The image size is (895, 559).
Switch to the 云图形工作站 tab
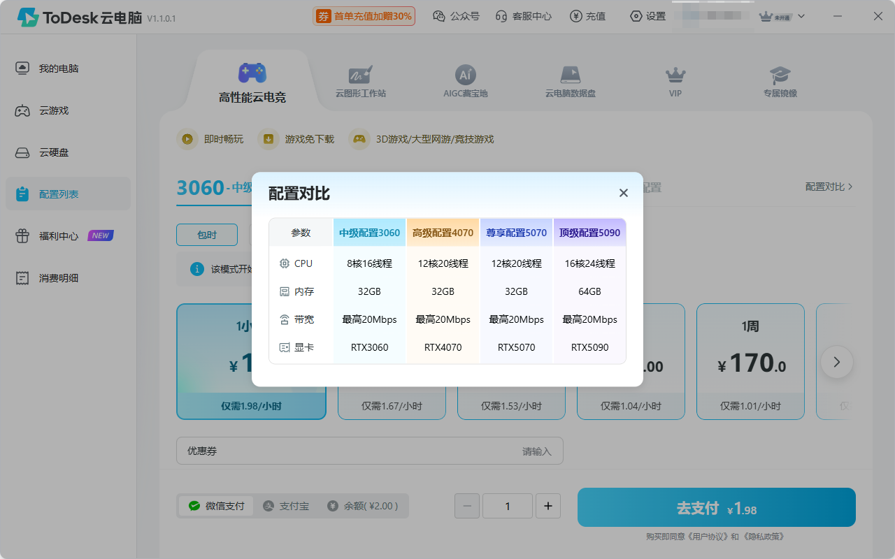click(x=360, y=82)
